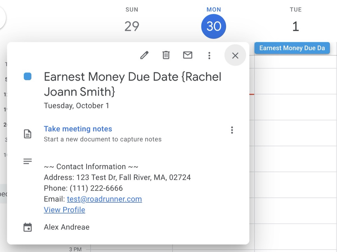This screenshot has height=252, width=337.
Task: Click the 3 PM time label
Action: point(75,249)
